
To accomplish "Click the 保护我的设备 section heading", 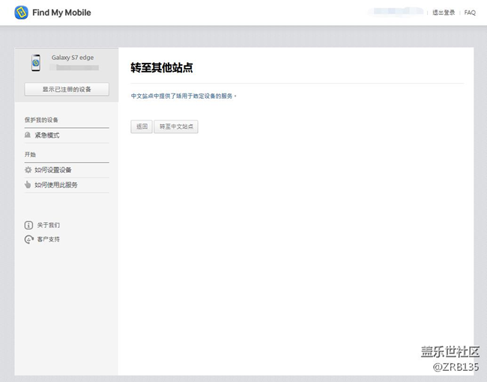I will click(x=41, y=120).
